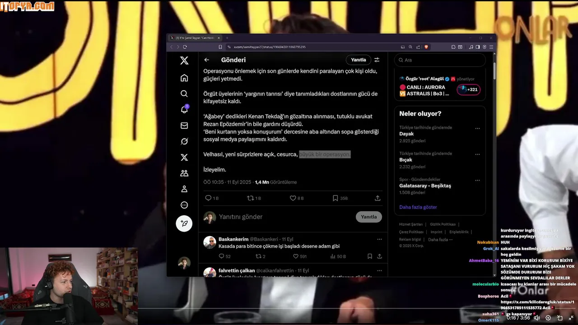Repost Baskankerim's comment
578x325 pixels.
(x=261, y=256)
